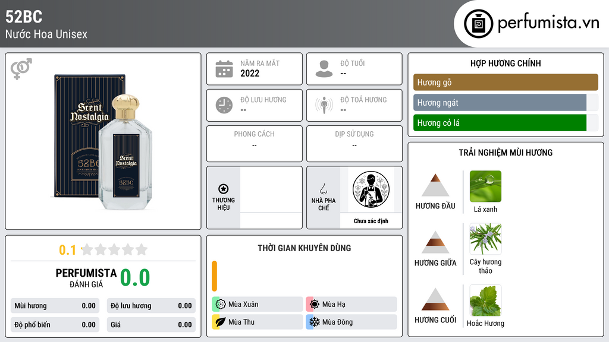Click the release year value 2022
This screenshot has width=609, height=342.
(250, 73)
